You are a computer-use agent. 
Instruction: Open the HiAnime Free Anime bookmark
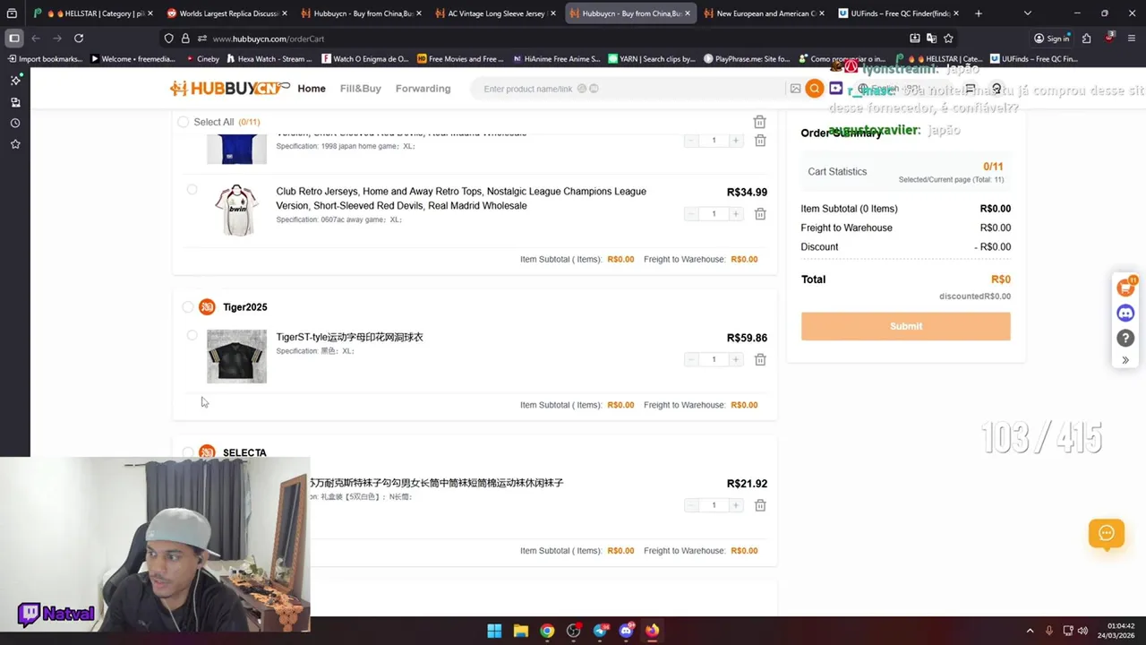(556, 59)
